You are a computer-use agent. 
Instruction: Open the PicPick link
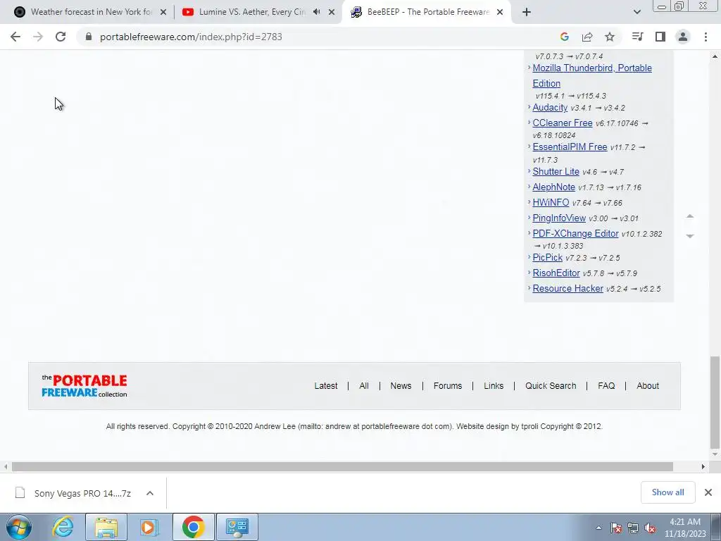547,257
